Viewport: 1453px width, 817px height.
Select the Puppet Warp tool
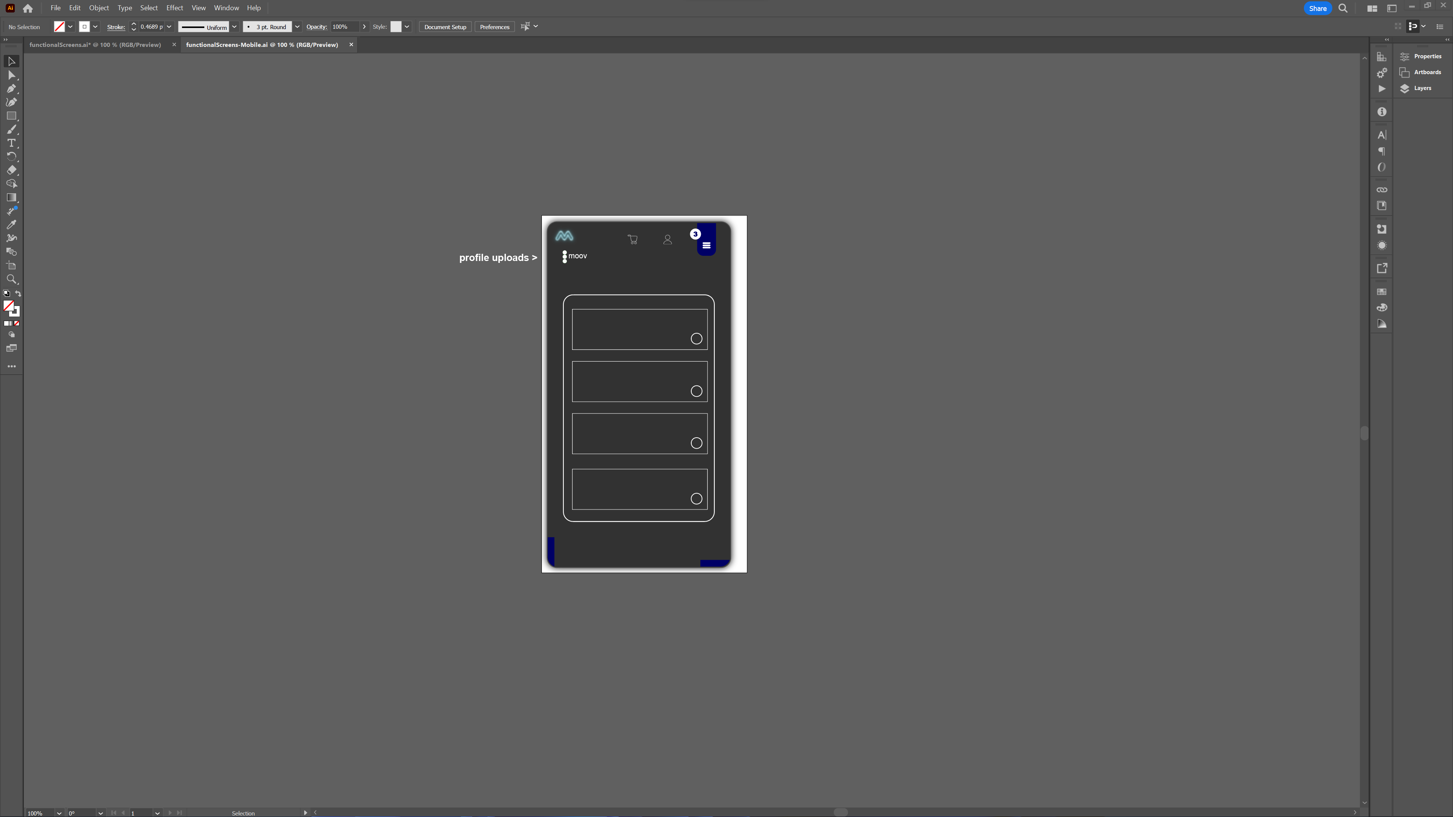coord(11,238)
